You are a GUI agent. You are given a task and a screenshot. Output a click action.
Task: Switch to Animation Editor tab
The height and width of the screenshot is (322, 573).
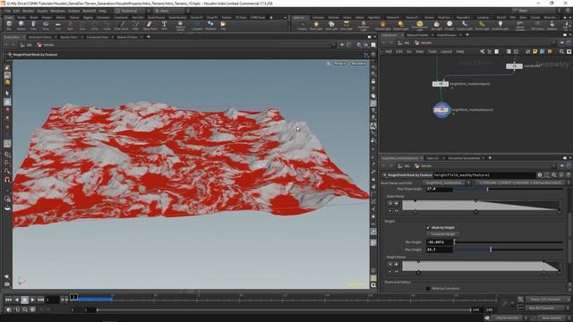pyautogui.click(x=39, y=37)
